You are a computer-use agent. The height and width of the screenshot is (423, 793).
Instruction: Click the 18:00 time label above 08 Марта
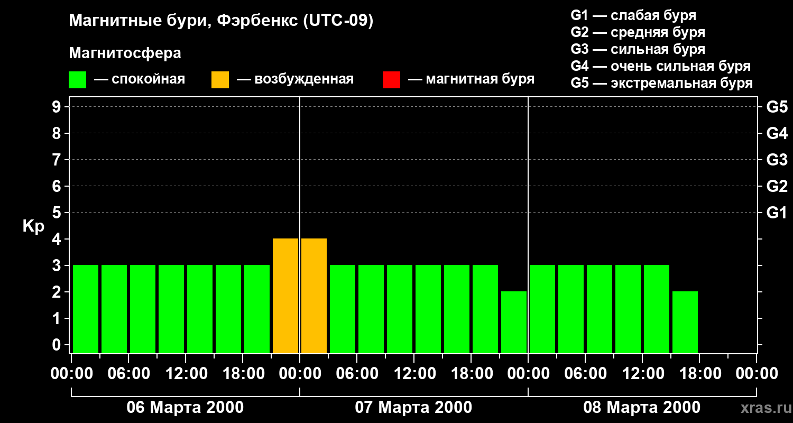tap(699, 374)
